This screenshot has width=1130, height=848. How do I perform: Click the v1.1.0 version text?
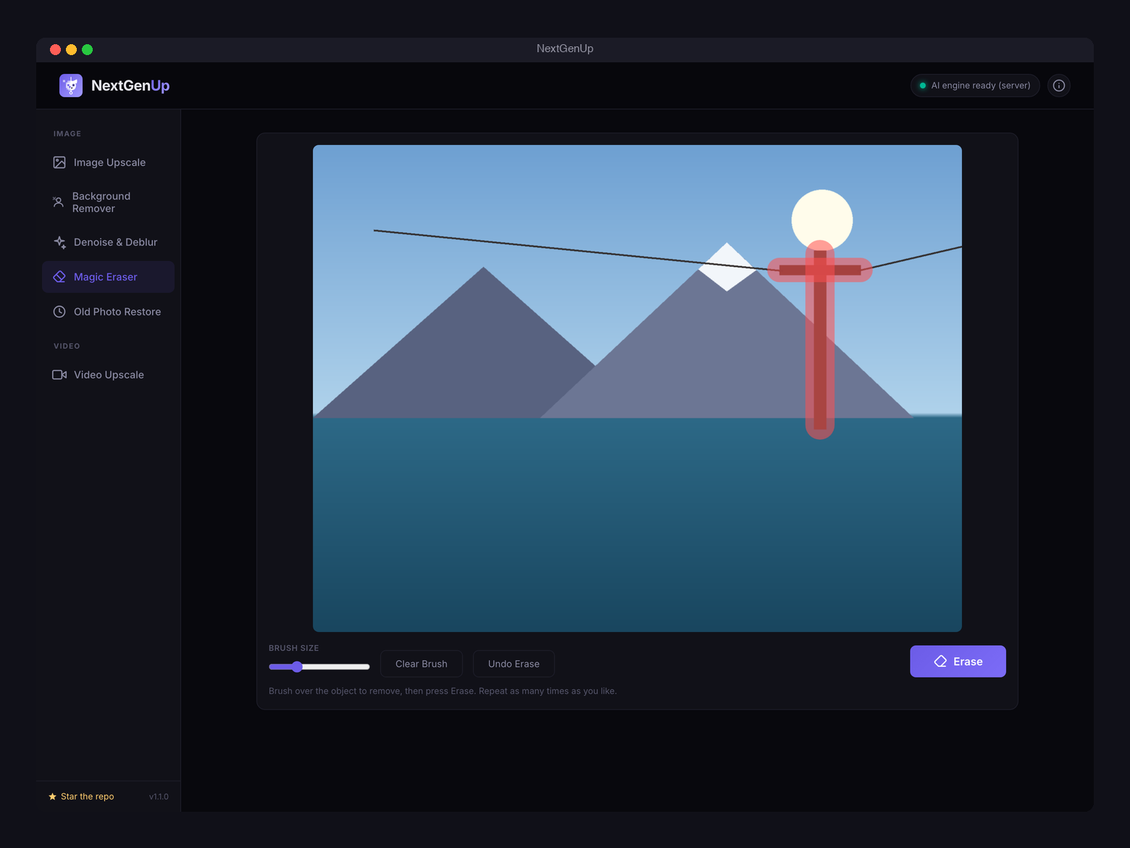[x=159, y=797]
